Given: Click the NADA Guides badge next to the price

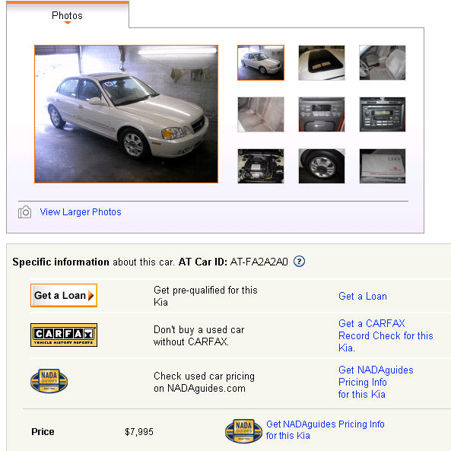Looking at the screenshot, I should [243, 430].
